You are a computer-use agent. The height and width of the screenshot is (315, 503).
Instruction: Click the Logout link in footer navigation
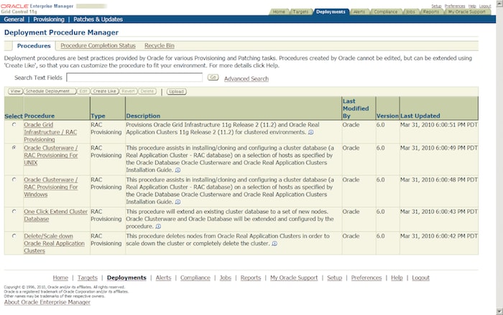tap(420, 278)
